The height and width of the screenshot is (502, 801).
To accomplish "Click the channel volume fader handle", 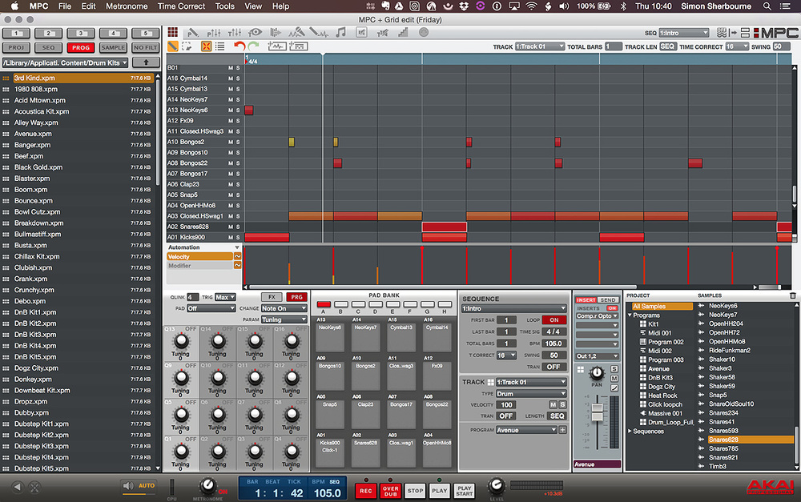I will pyautogui.click(x=597, y=412).
